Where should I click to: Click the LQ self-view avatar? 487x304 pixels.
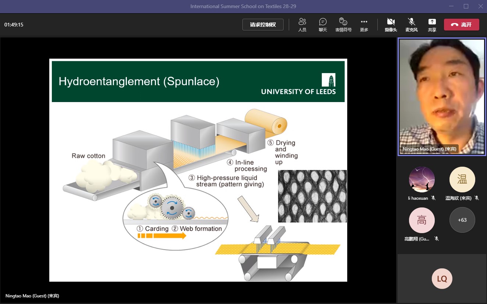442,279
